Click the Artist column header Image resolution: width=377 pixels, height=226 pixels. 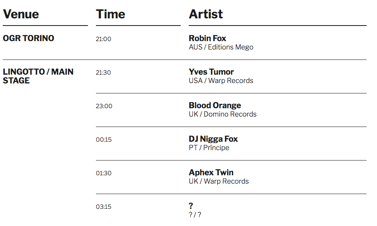(x=205, y=14)
